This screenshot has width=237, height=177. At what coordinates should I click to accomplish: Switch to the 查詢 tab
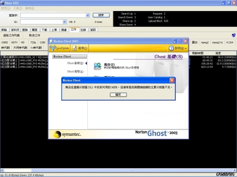25,30
